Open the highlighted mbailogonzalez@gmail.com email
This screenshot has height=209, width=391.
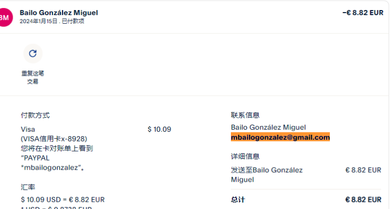pos(280,137)
